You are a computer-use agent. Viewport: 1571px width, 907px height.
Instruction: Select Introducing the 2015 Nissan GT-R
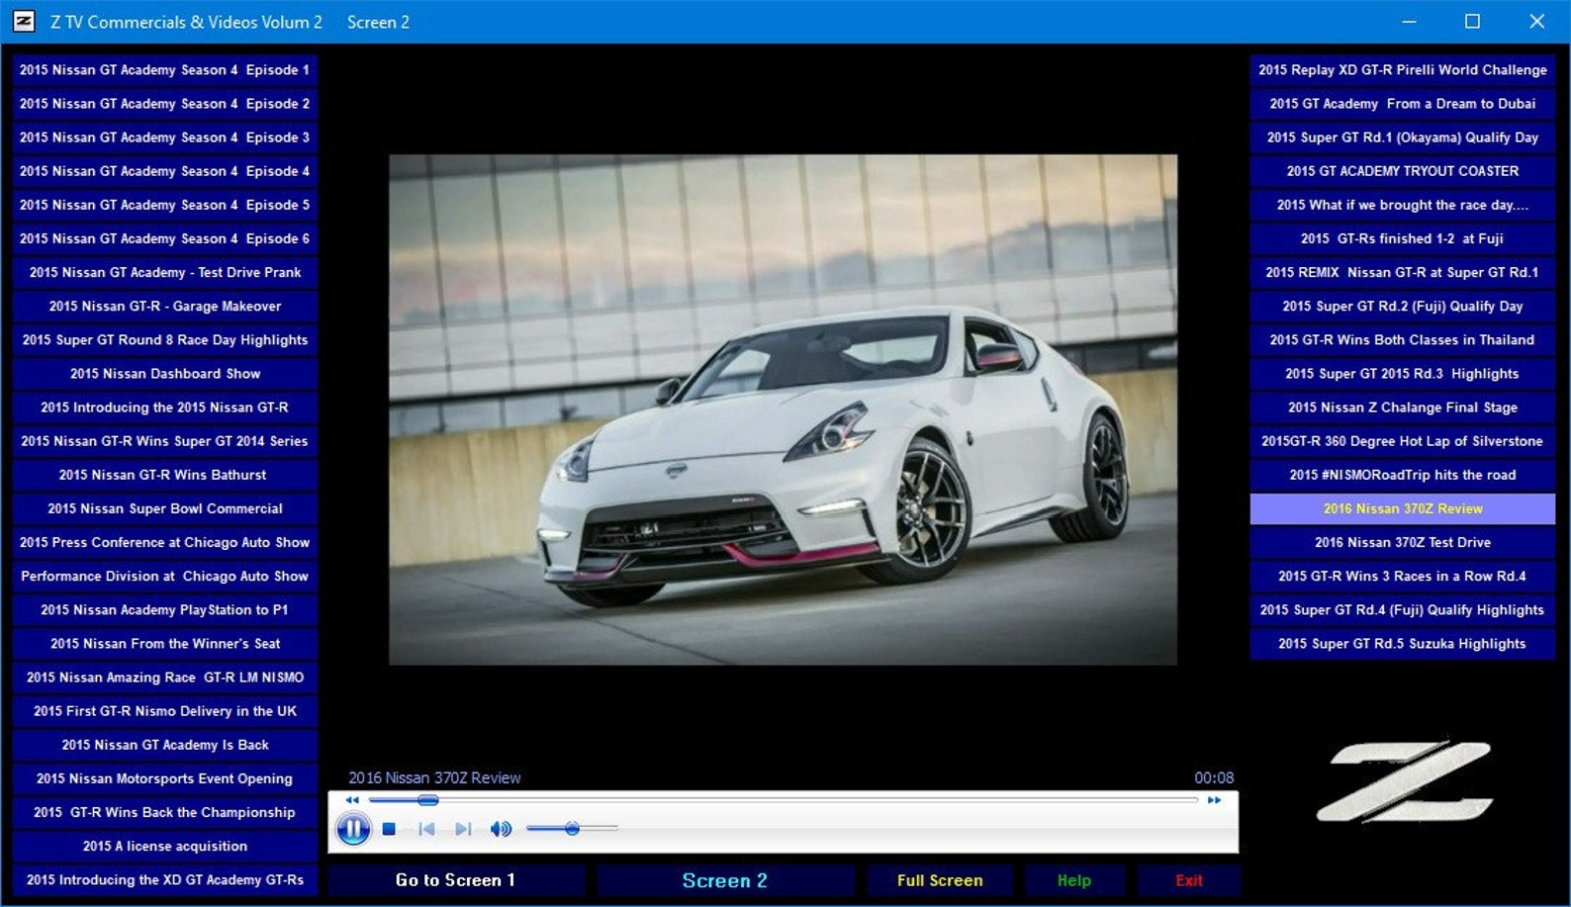click(x=165, y=408)
